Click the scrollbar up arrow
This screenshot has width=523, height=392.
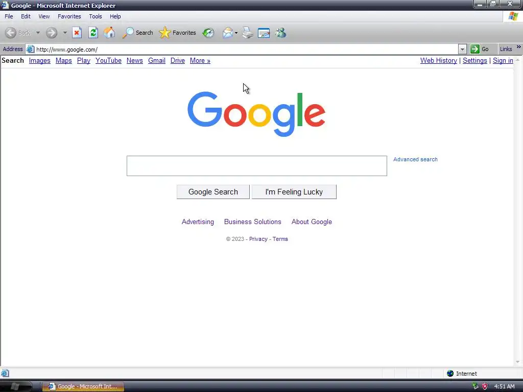(x=518, y=60)
